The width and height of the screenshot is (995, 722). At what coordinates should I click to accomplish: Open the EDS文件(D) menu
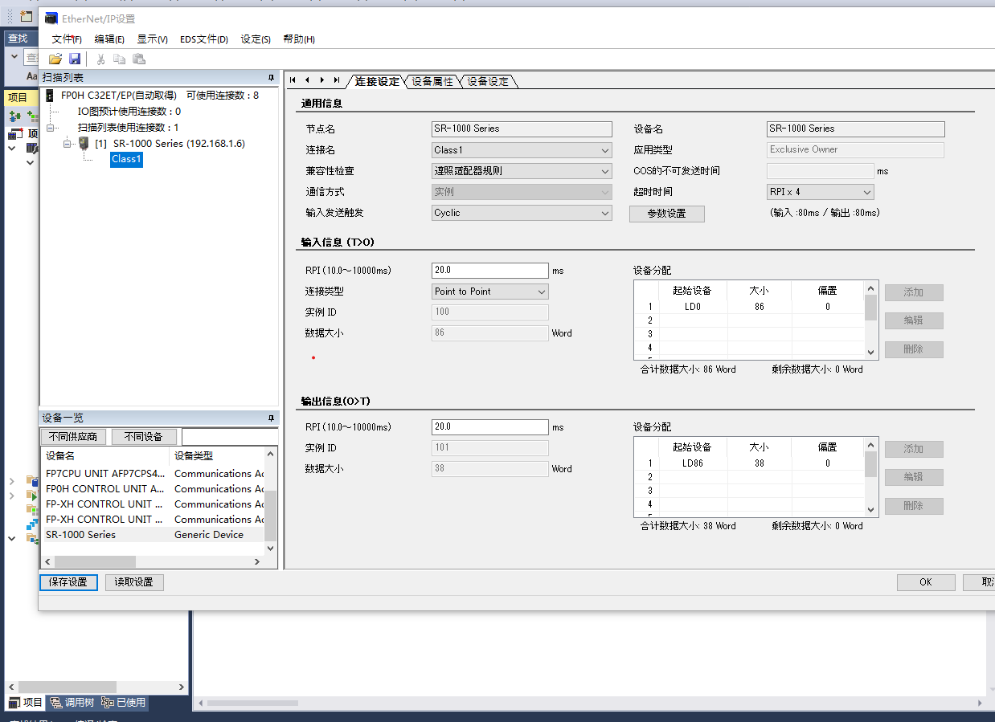203,39
